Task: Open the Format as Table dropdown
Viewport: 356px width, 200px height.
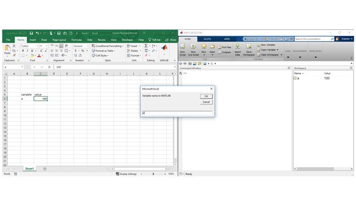Action: pyautogui.click(x=103, y=51)
